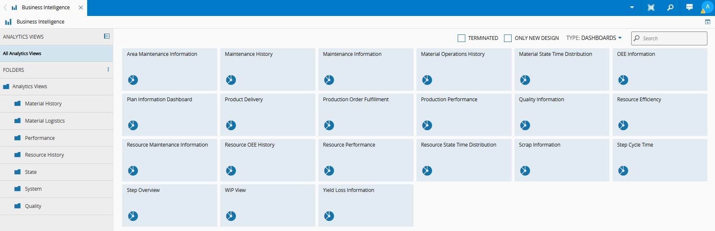Open the State folder
Viewport: 715px width, 231px height.
pyautogui.click(x=56, y=172)
